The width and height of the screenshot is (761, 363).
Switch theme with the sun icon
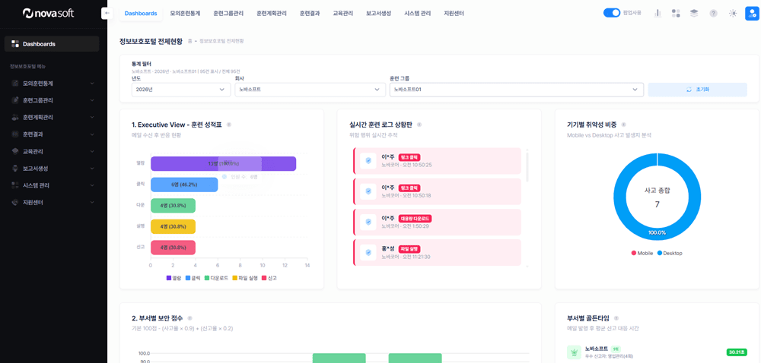[733, 13]
